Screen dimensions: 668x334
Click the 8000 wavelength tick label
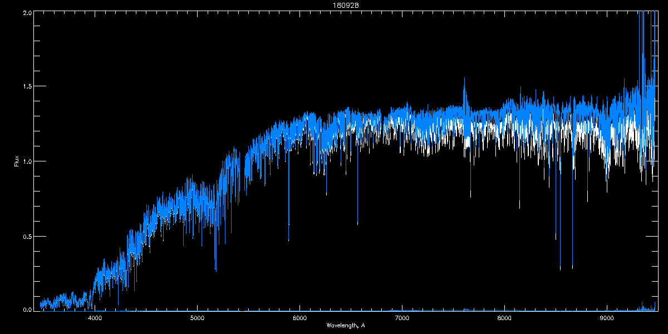coord(504,318)
